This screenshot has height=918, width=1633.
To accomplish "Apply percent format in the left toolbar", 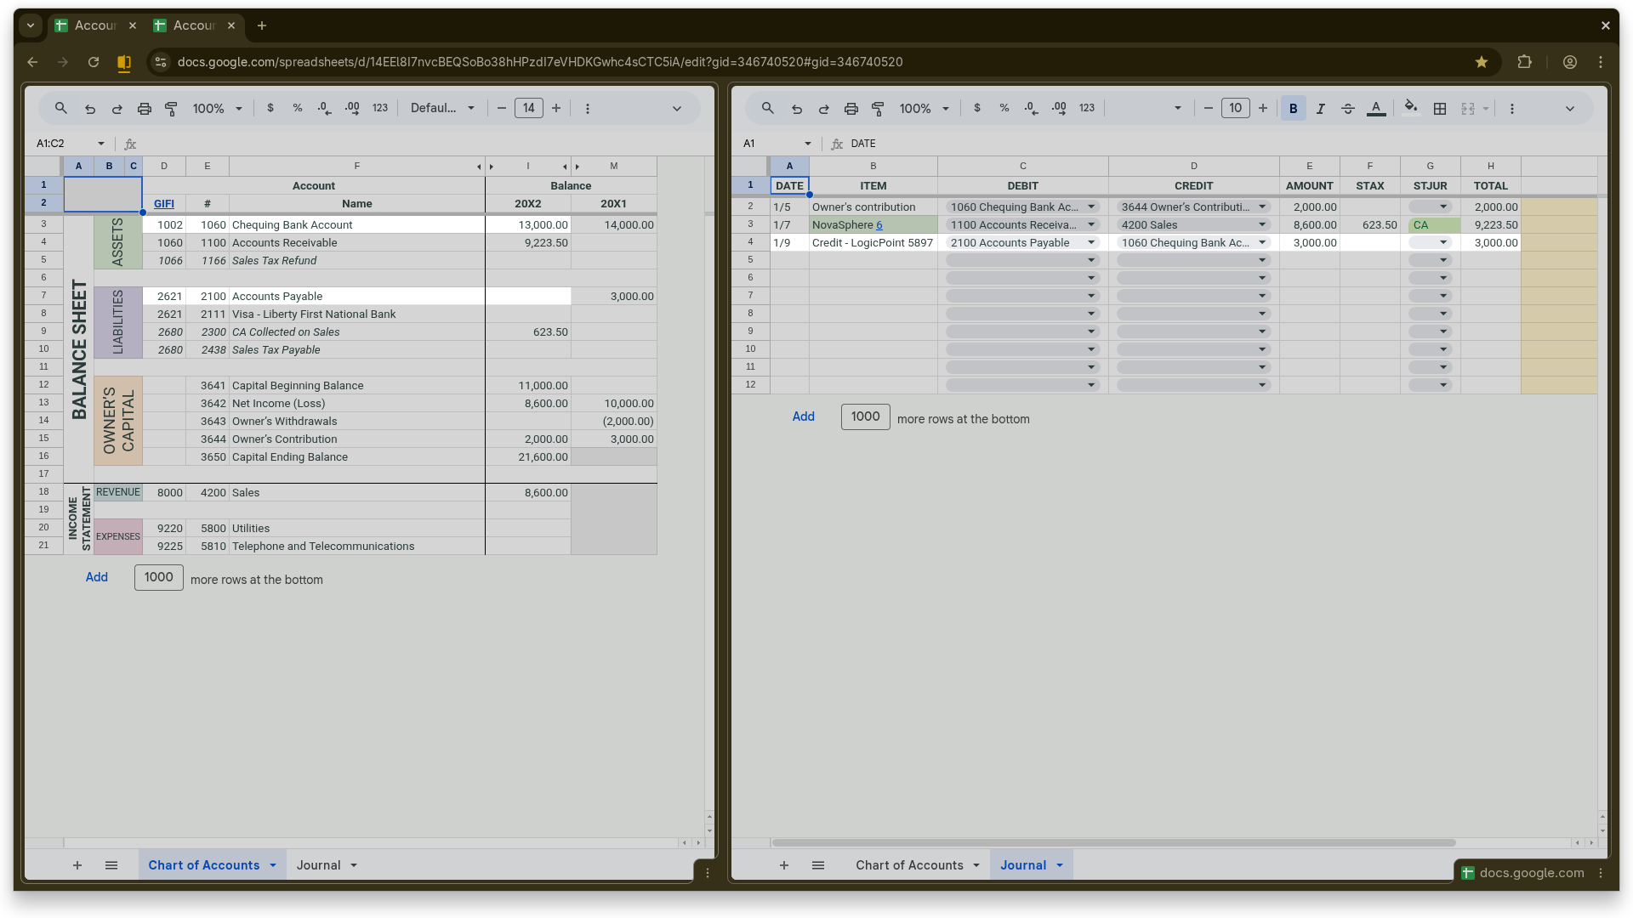I will click(298, 108).
